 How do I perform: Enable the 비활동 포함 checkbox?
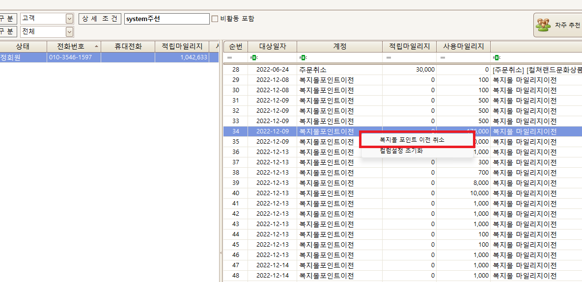[x=215, y=19]
